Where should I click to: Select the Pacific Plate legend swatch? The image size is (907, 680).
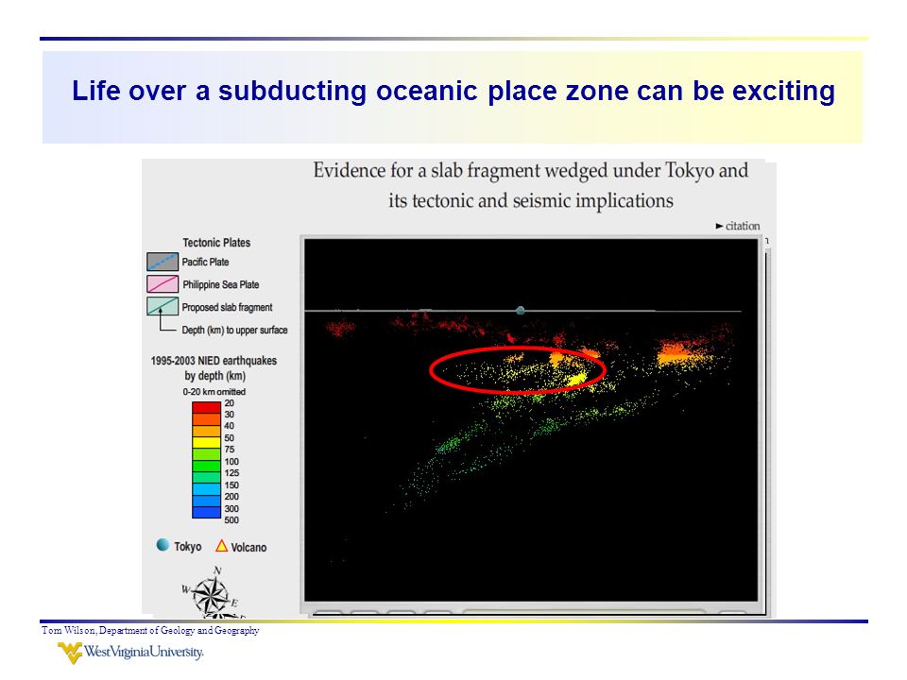[163, 262]
